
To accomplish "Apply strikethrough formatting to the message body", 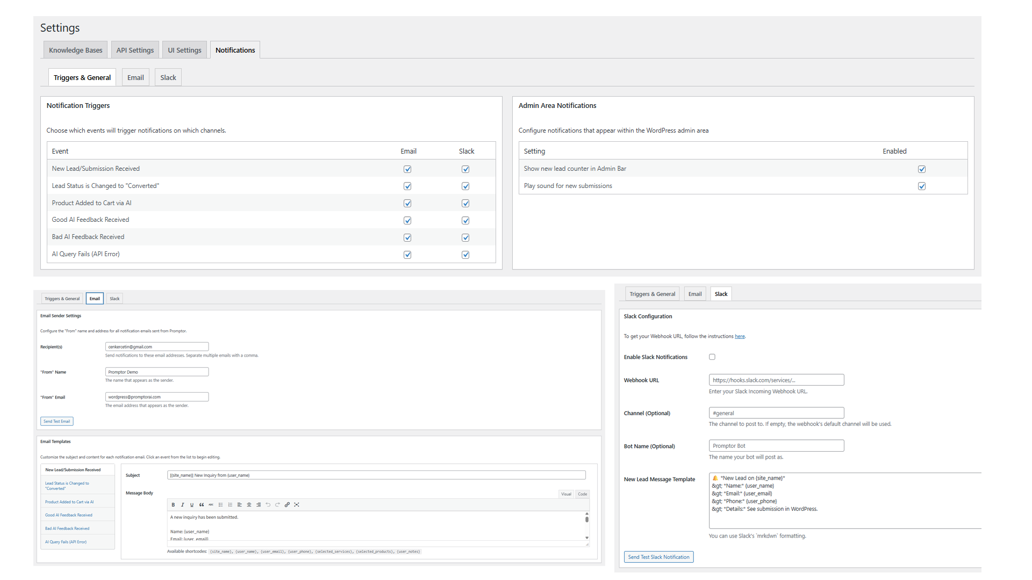I will (211, 505).
